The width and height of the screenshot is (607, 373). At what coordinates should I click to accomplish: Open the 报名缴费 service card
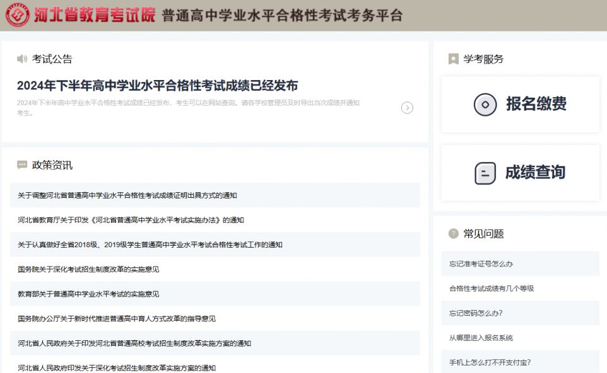(521, 105)
